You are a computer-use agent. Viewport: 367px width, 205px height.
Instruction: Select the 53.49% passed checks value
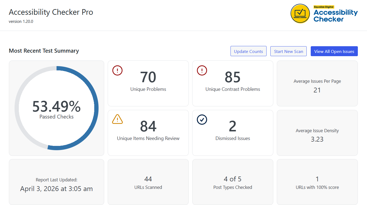(57, 106)
